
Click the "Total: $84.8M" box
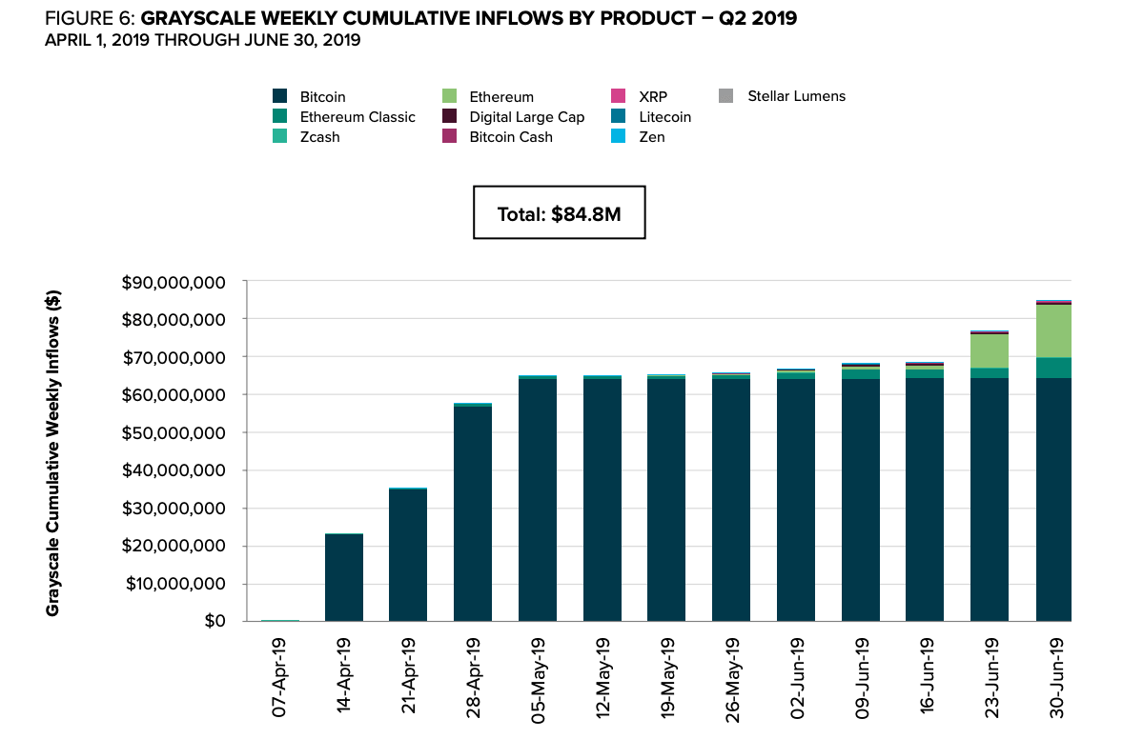(560, 212)
